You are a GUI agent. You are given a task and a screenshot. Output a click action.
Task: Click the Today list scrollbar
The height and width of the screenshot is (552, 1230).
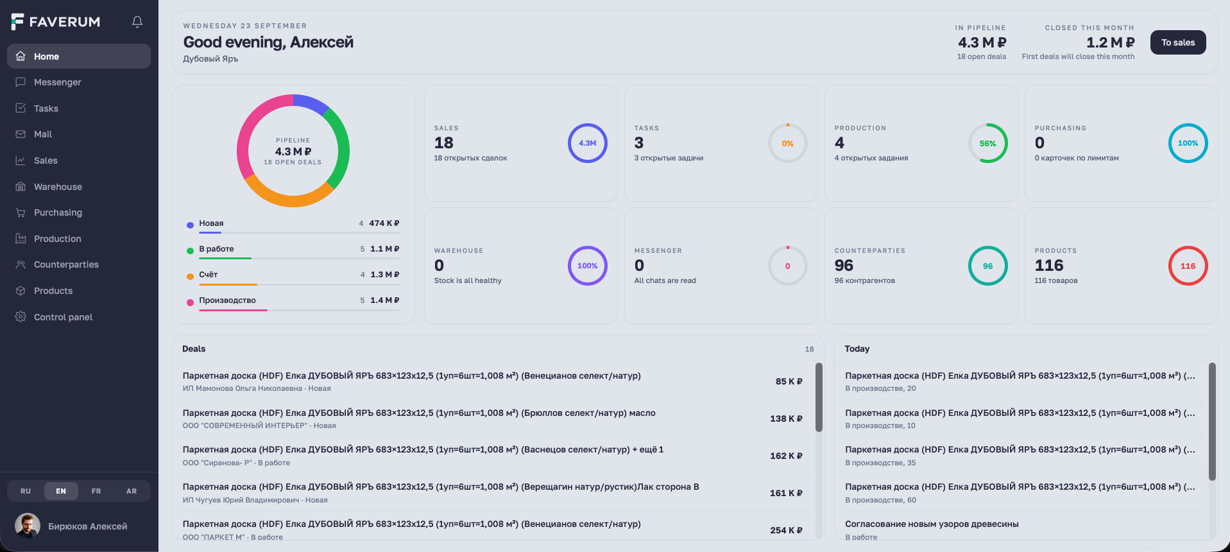[1212, 422]
